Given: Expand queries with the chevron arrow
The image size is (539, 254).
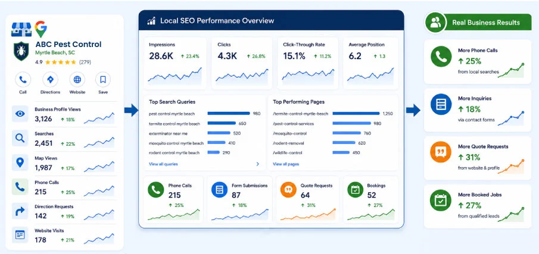Looking at the screenshot, I should (258, 164).
